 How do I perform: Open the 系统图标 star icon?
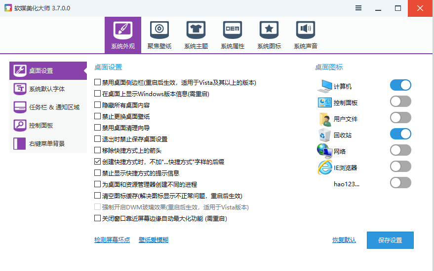coord(269,30)
